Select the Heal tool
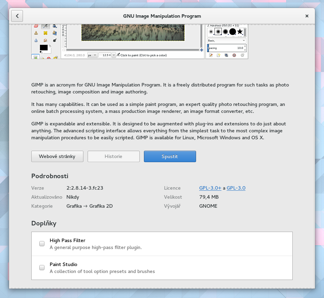Image resolution: width=324 pixels, height=298 pixels. 45,33
